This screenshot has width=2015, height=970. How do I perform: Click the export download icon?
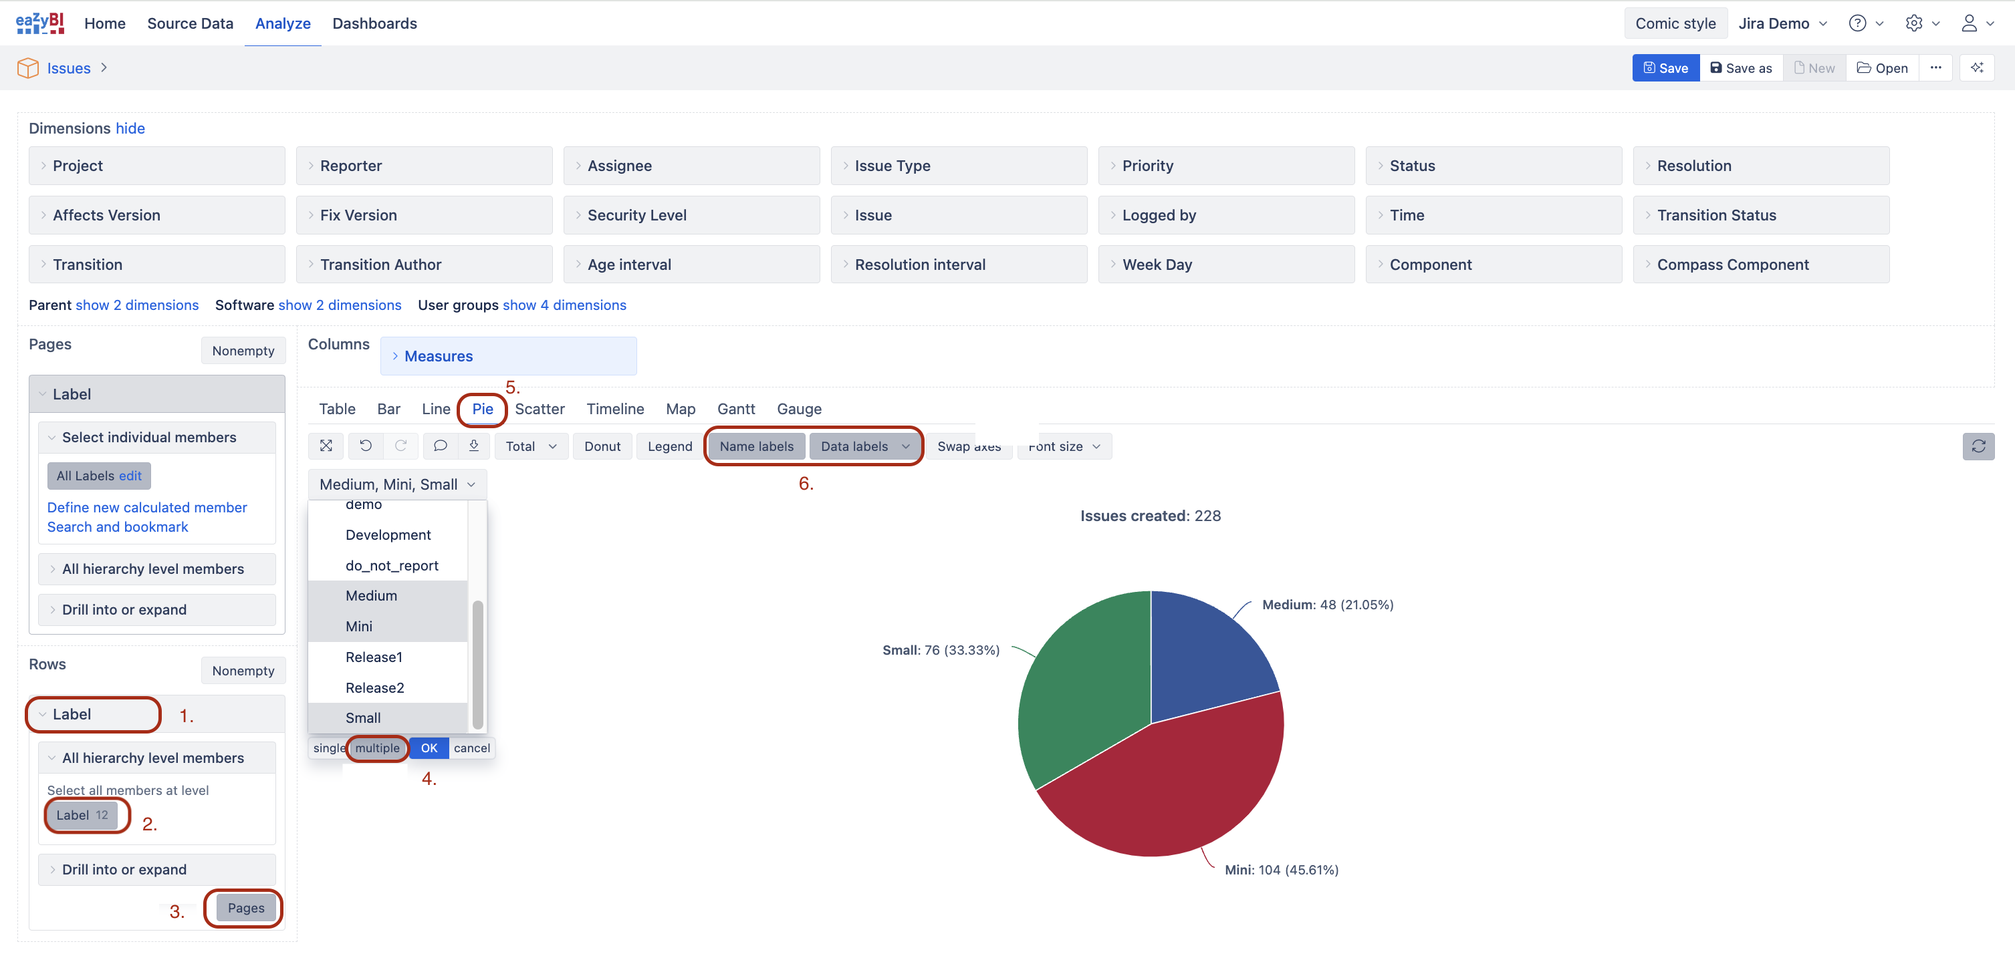tap(474, 446)
